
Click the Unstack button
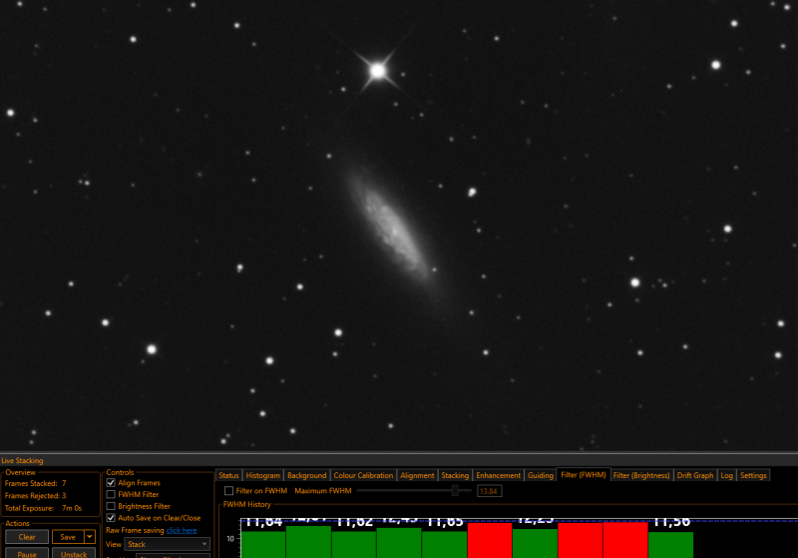coord(74,553)
